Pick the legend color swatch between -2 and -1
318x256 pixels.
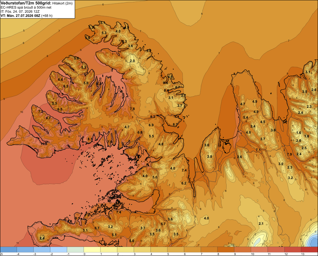[x=59, y=250]
